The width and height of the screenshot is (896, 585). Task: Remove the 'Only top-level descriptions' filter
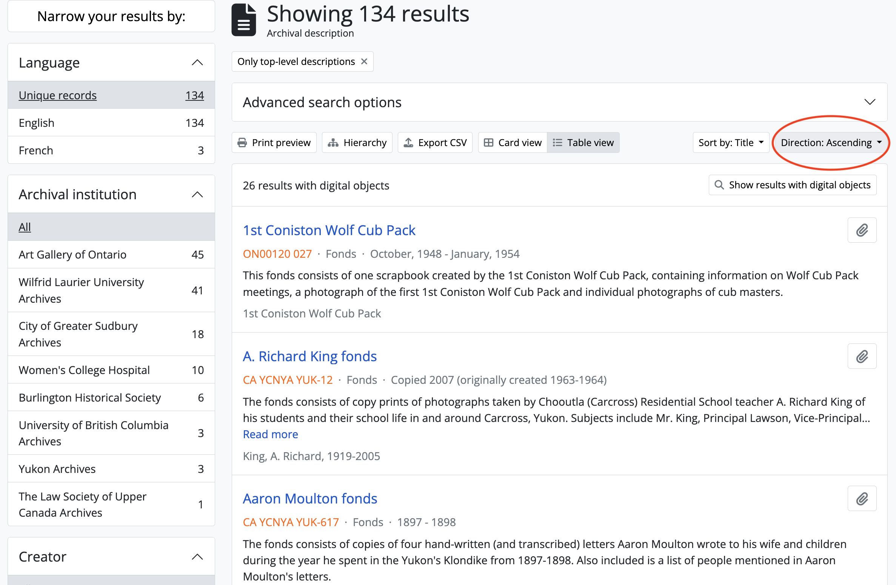364,62
